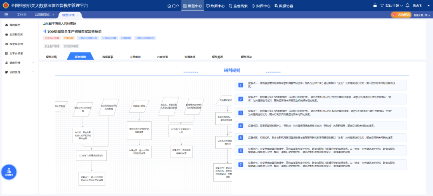The image size is (433, 196).
Task: Open the notification bell icon
Action: (408, 6)
